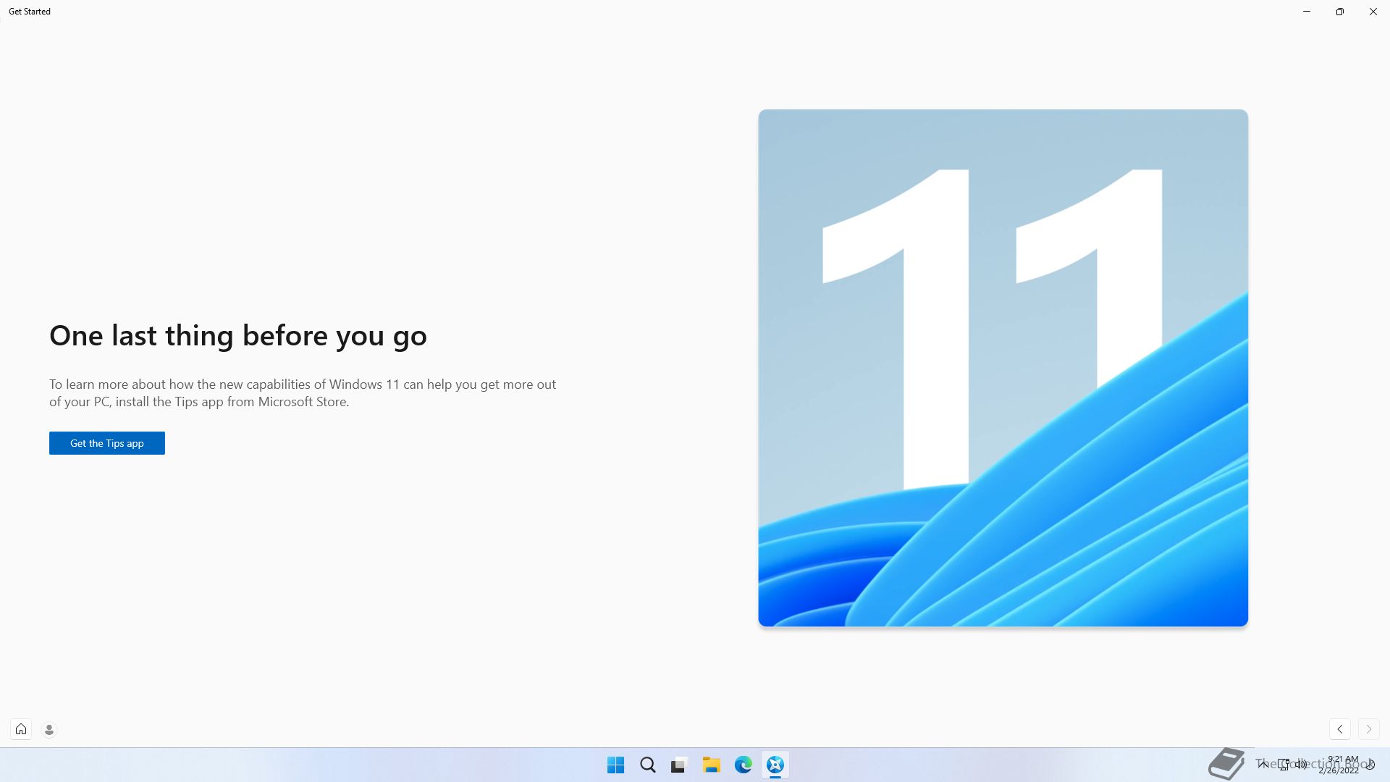Restore down the Get Started window
Screen dimensions: 1390x782
(x=1340, y=12)
